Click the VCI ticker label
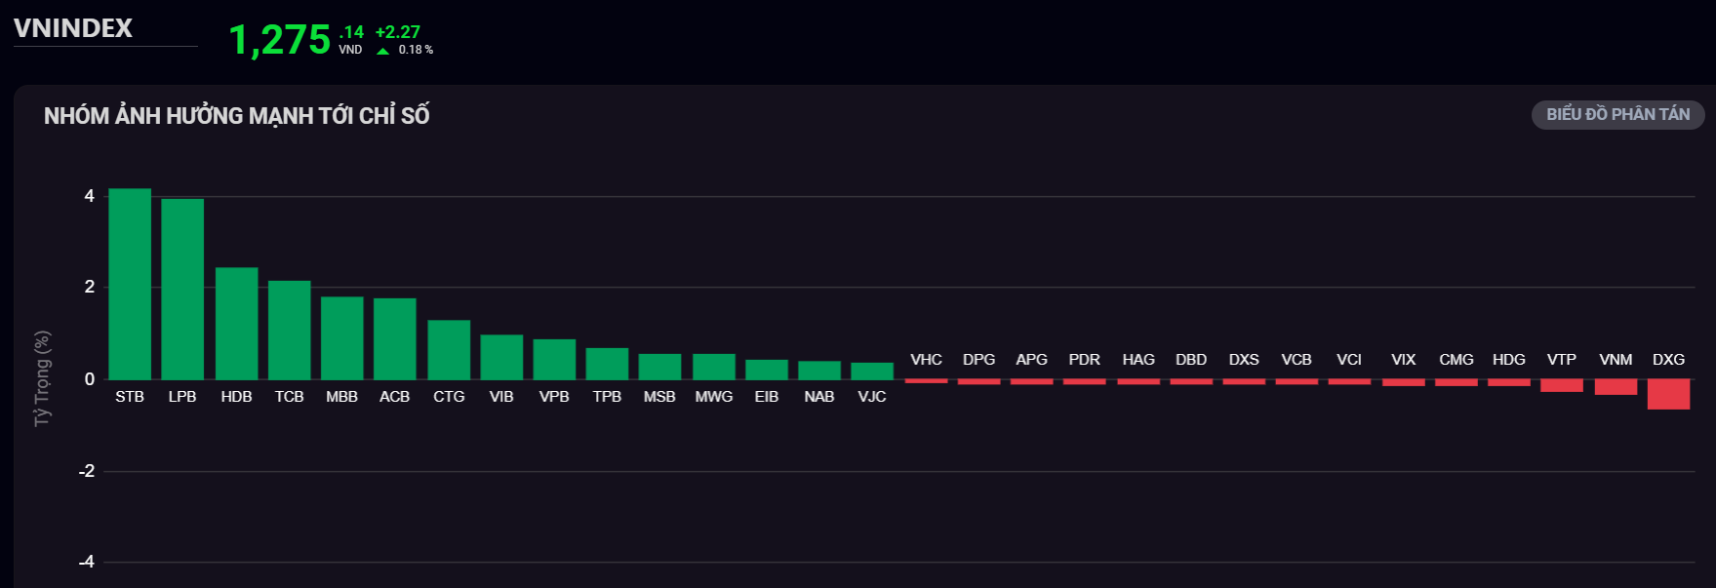This screenshot has height=588, width=1716. pyautogui.click(x=1349, y=360)
